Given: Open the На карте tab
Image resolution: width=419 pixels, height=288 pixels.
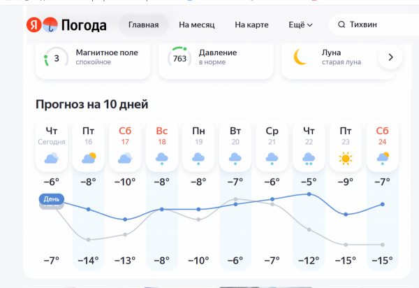Looking at the screenshot, I should pos(251,25).
